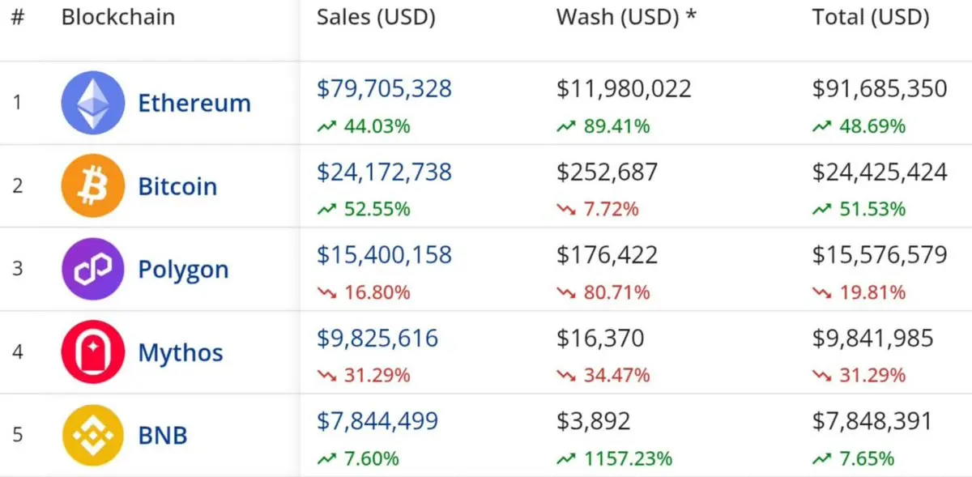Sort by the Blockchain column header
Screen dimensions: 972x477
point(118,17)
